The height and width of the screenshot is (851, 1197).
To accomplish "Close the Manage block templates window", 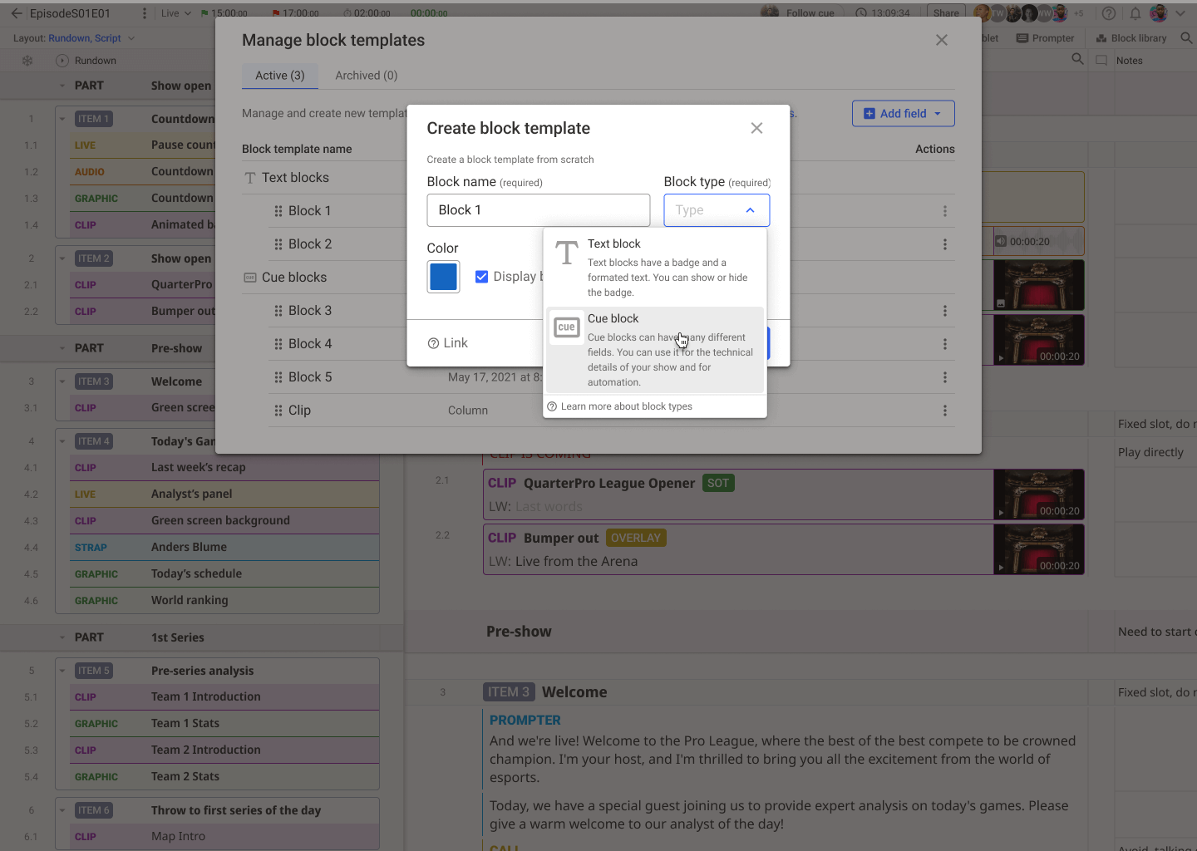I will [x=942, y=40].
